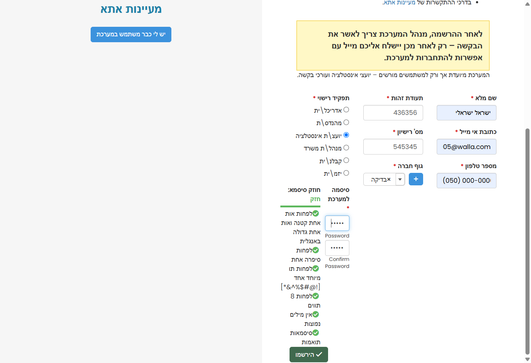531x363 pixels.
Task: Select the מנהל\ת משרד radio option
Action: click(x=346, y=148)
